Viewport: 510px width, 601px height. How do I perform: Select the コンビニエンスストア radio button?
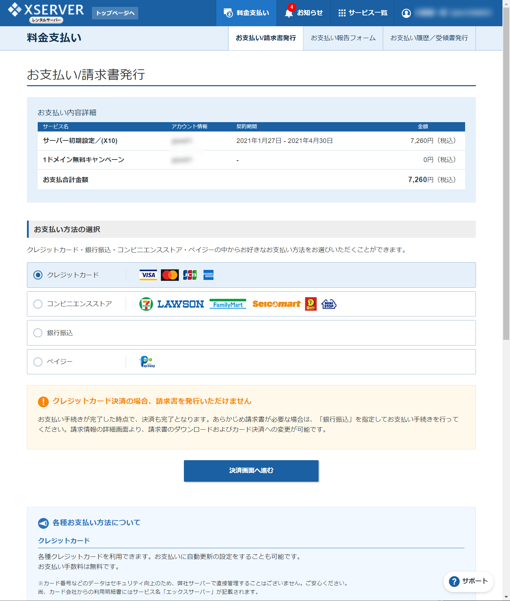[38, 304]
